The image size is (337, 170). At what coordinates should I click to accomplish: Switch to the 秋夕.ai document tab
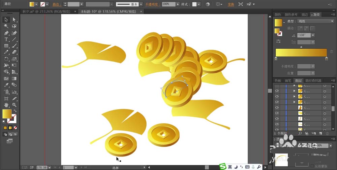(x=47, y=11)
